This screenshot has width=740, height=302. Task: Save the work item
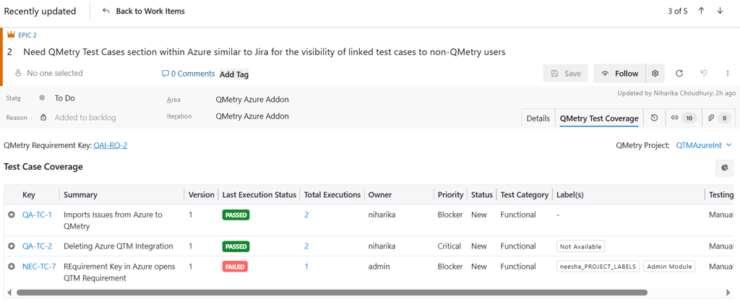coord(565,74)
